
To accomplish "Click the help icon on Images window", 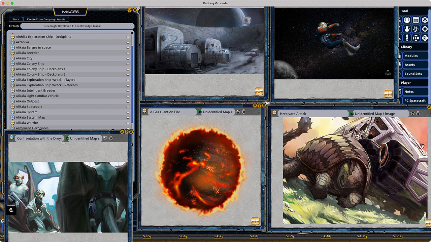I will click(x=130, y=10).
